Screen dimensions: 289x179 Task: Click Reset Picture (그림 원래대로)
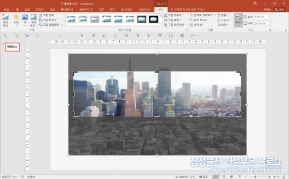click(x=49, y=24)
